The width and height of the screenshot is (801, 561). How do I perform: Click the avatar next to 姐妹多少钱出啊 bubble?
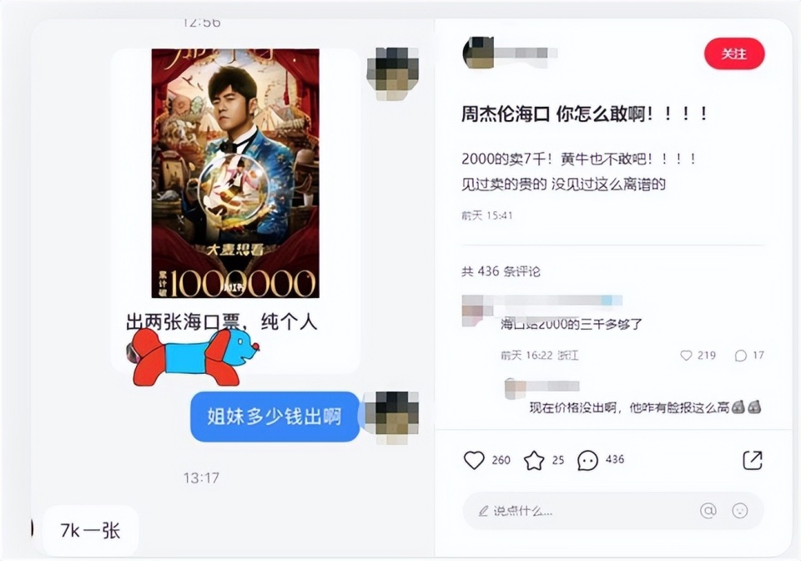coord(392,417)
